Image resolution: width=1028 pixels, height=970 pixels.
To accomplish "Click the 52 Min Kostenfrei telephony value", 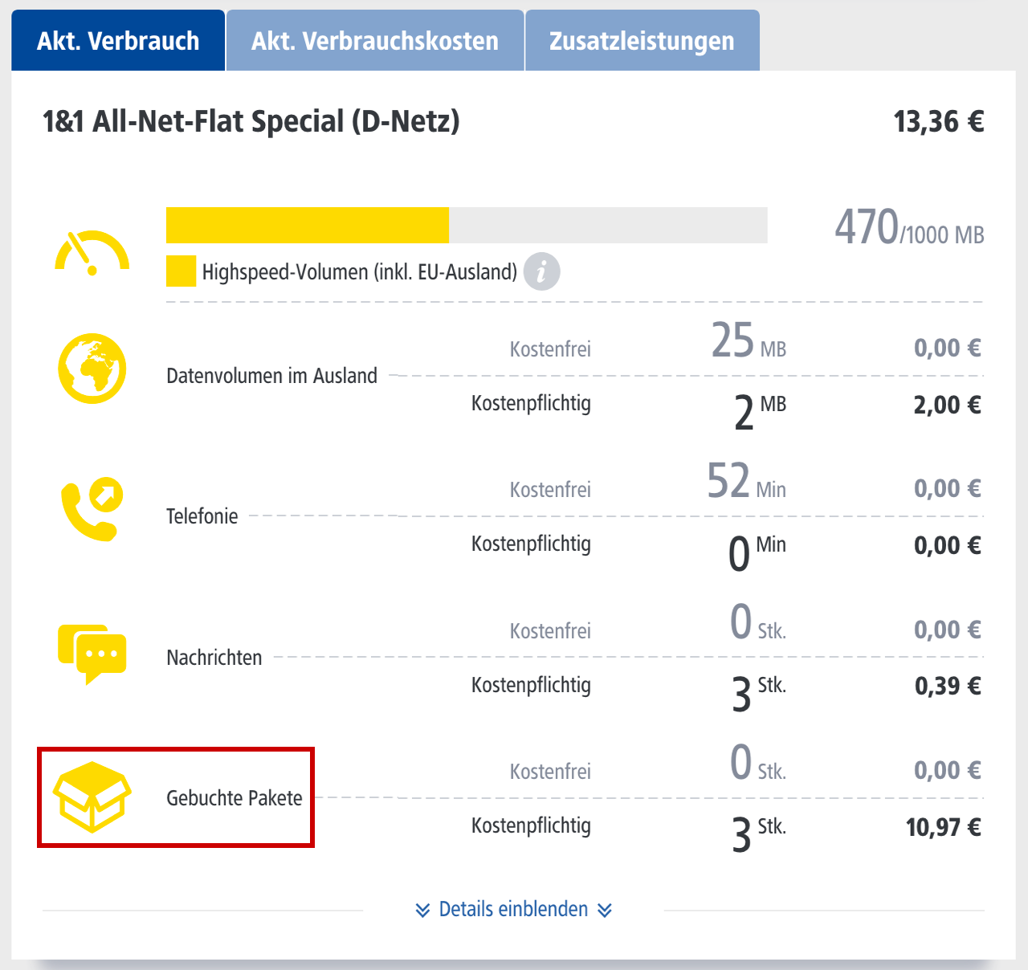I will pos(746,481).
